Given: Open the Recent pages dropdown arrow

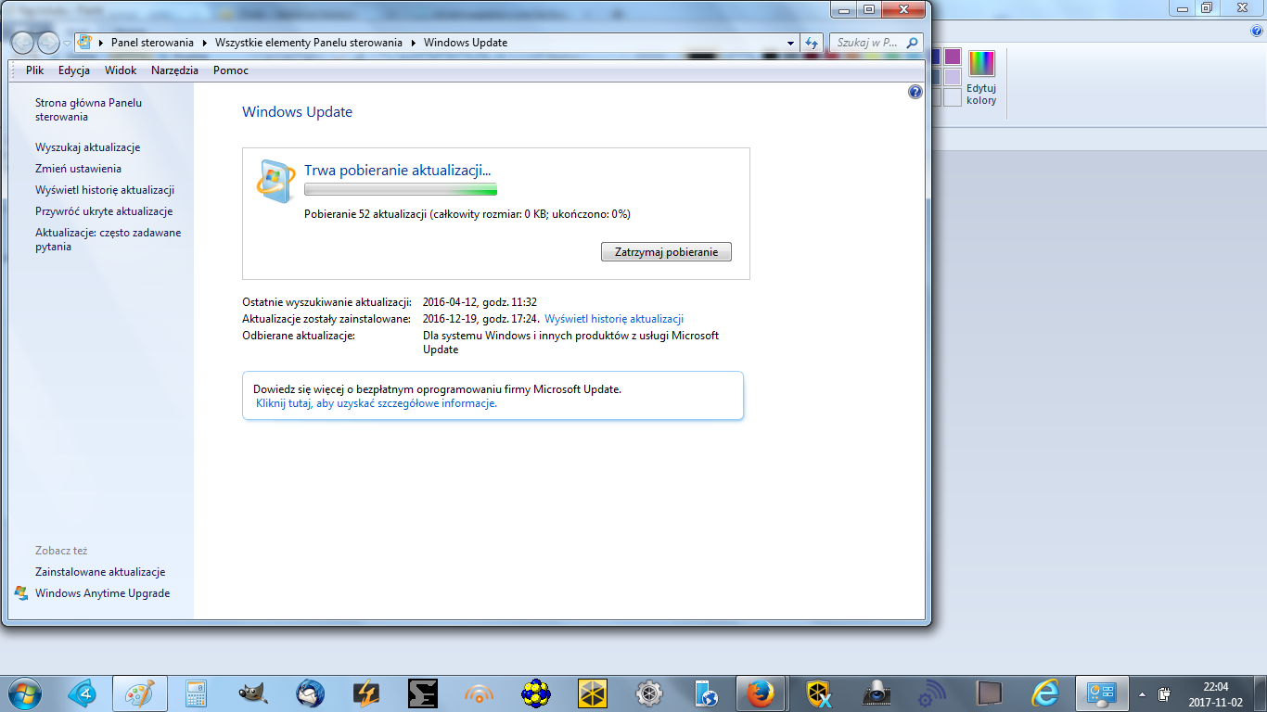Looking at the screenshot, I should point(68,44).
